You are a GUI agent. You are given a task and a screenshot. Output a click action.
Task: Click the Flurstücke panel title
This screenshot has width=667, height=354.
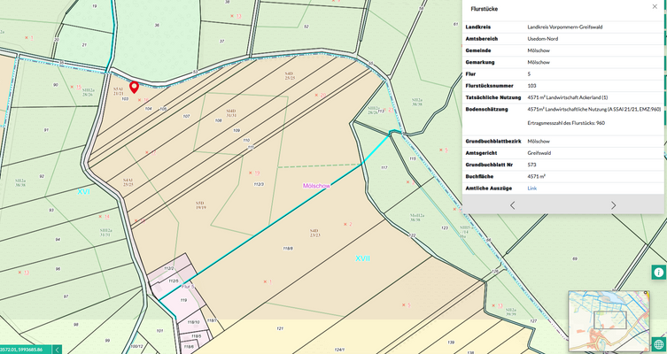click(x=484, y=7)
